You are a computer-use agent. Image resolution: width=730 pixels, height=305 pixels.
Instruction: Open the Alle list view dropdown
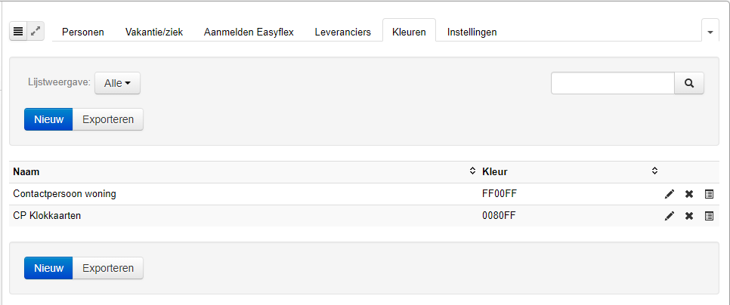point(117,83)
